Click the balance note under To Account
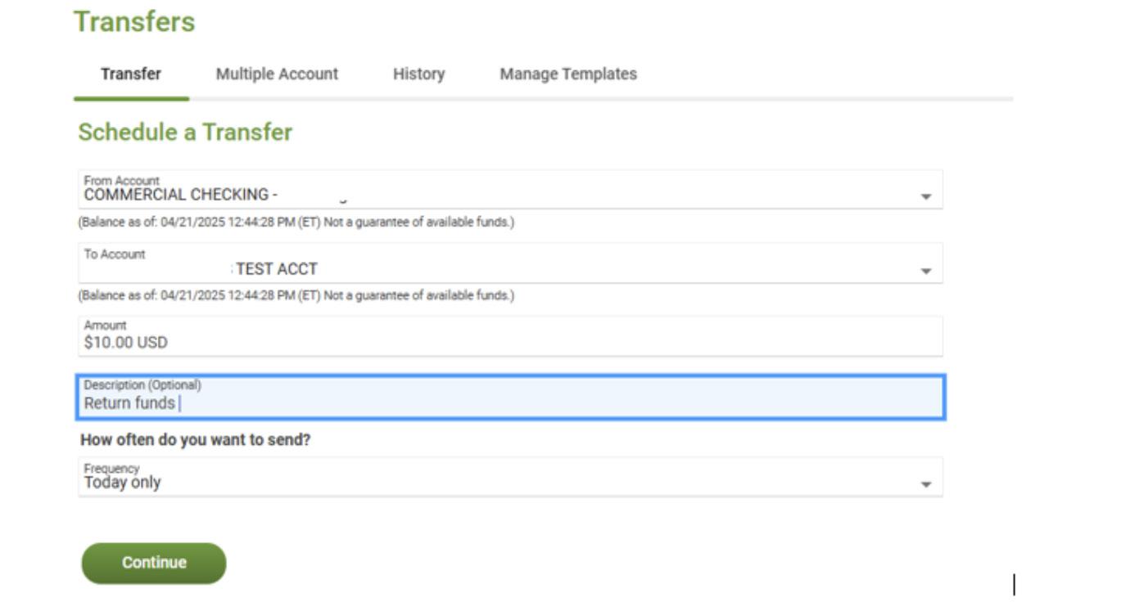1148x611 pixels. (296, 295)
